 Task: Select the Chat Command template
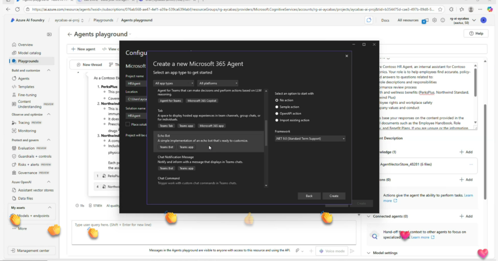(208, 180)
